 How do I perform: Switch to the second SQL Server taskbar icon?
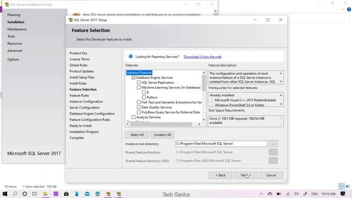click(119, 194)
